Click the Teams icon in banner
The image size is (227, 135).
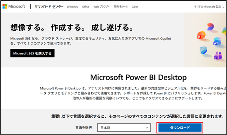coord(218,55)
